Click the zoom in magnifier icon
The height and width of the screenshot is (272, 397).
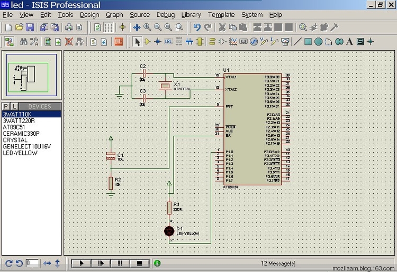coord(147,27)
